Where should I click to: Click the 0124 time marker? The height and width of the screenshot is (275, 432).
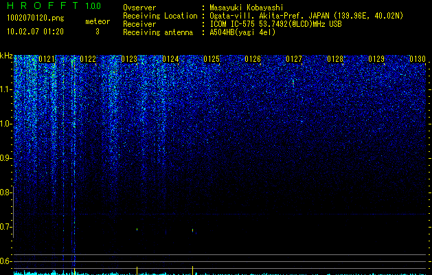click(170, 59)
